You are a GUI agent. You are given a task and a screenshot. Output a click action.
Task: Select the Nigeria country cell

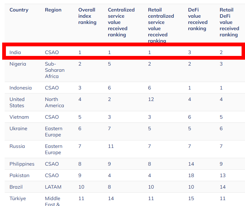click(x=18, y=64)
